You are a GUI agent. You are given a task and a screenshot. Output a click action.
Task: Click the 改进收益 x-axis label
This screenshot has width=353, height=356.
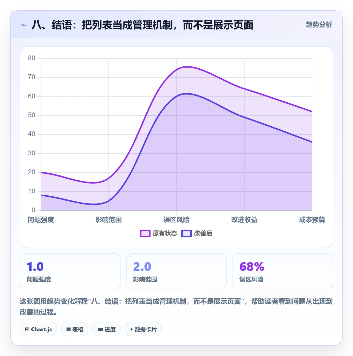coord(244,220)
